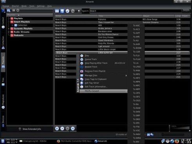Screen dimensions: 192x144
Task: Open the Tools menu in menu bar
Action: pos(32,6)
